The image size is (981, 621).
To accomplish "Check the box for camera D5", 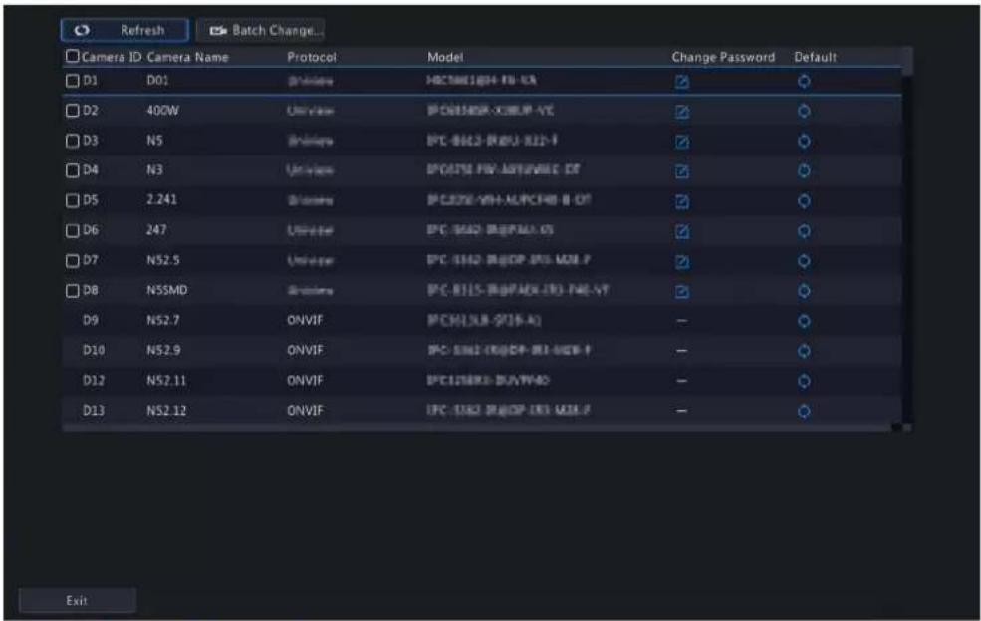I will click(x=73, y=201).
